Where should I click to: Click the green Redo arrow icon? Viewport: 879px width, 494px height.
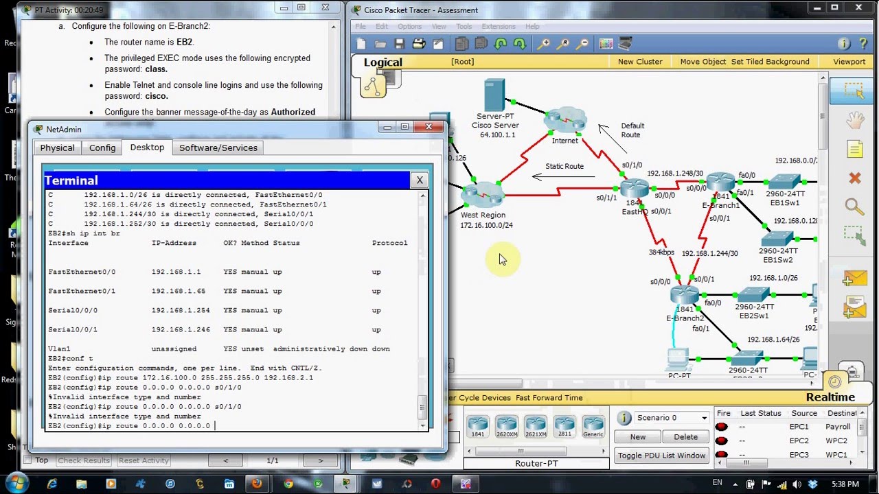tap(520, 44)
